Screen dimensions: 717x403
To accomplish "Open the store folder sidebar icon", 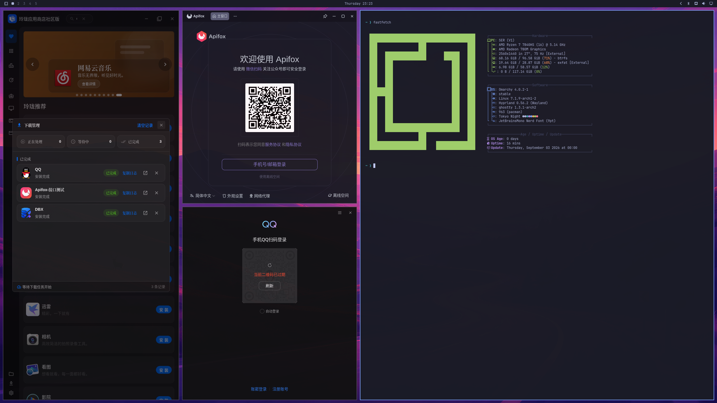I will [x=11, y=374].
